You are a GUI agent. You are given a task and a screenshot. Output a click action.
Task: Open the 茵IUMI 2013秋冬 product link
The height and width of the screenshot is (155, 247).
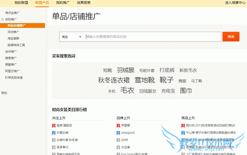pyautogui.click(x=211, y=125)
